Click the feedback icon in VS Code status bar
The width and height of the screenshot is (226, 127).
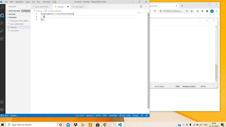pos(142,115)
